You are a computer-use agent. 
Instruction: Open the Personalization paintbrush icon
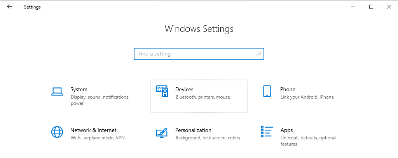[x=162, y=132]
